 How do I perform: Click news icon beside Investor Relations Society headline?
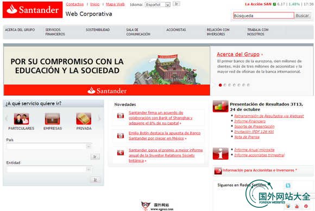(x=121, y=153)
